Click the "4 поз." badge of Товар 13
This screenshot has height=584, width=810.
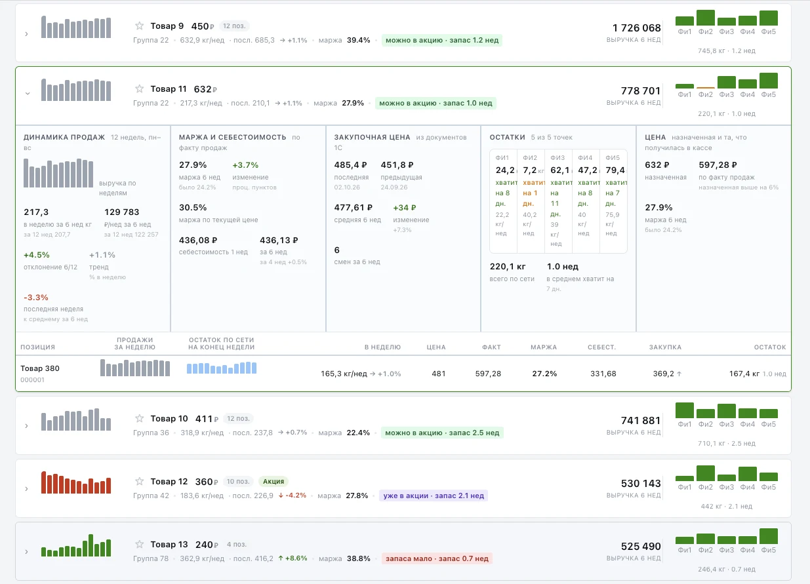(x=237, y=545)
